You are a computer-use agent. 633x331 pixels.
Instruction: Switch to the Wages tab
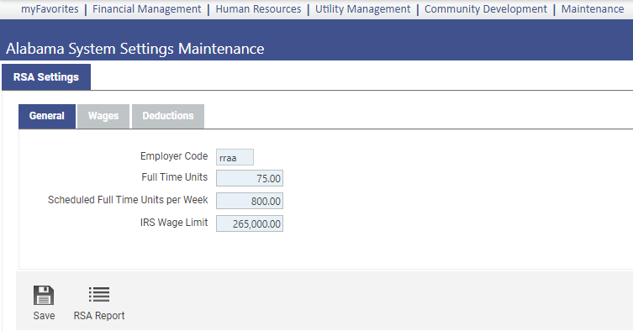103,116
